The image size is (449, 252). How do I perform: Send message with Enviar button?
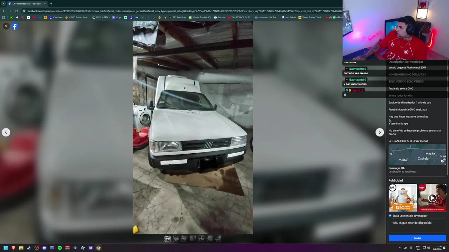(x=417, y=238)
